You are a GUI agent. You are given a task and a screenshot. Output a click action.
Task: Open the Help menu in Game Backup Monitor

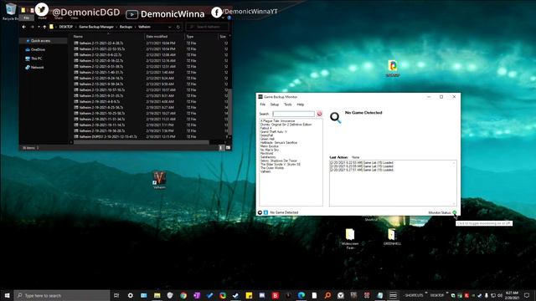[300, 105]
